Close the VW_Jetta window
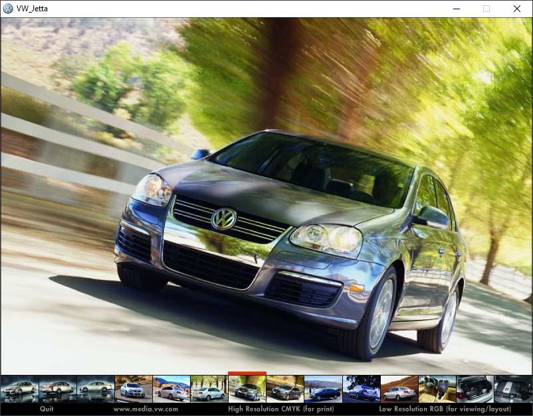Image resolution: width=533 pixels, height=416 pixels. pyautogui.click(x=517, y=9)
